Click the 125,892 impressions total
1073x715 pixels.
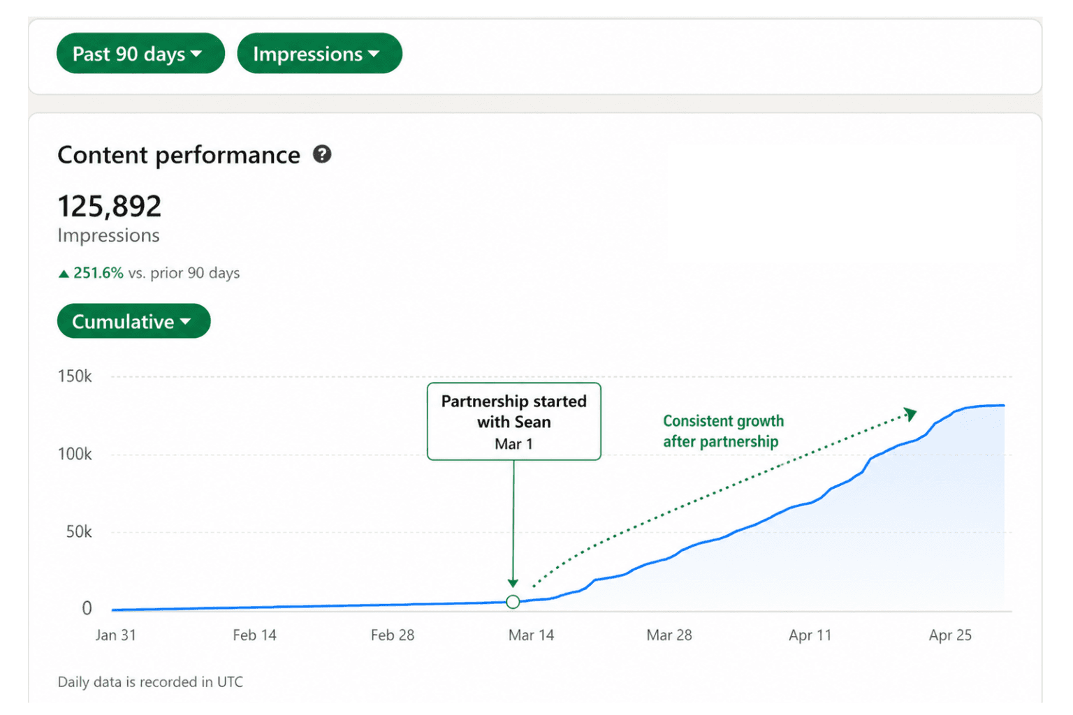coord(110,206)
